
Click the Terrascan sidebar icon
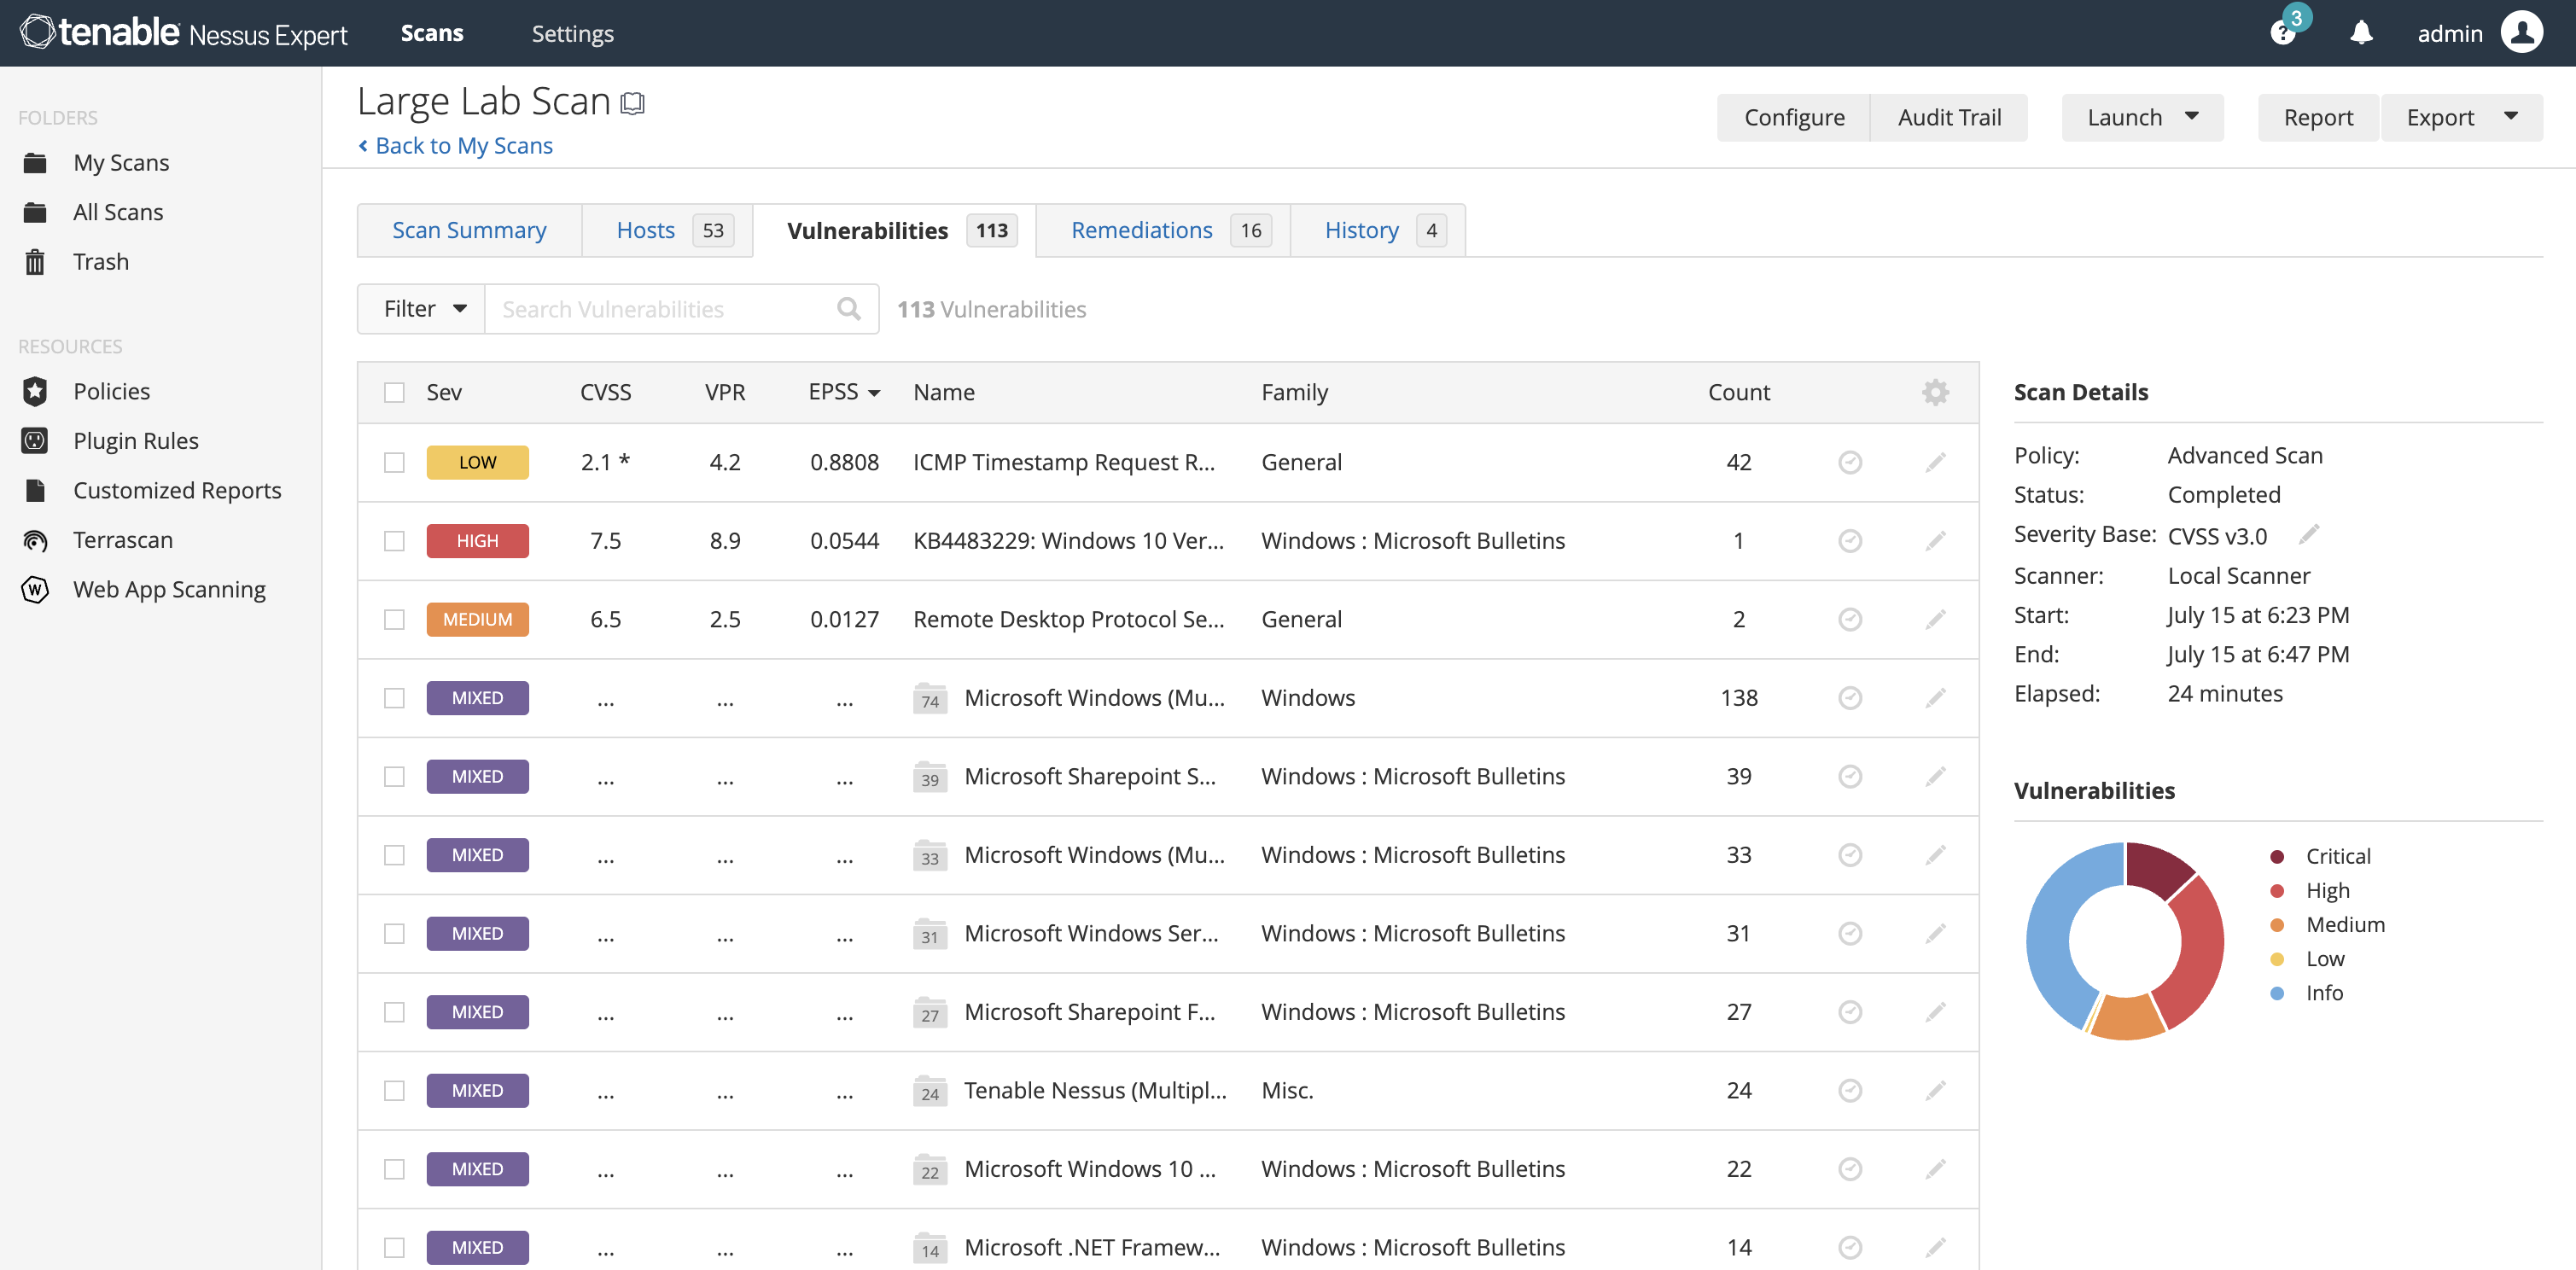36,540
